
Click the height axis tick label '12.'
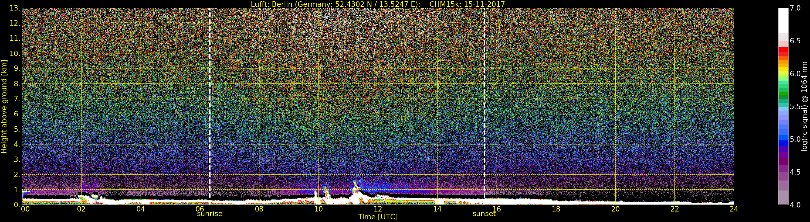point(15,23)
